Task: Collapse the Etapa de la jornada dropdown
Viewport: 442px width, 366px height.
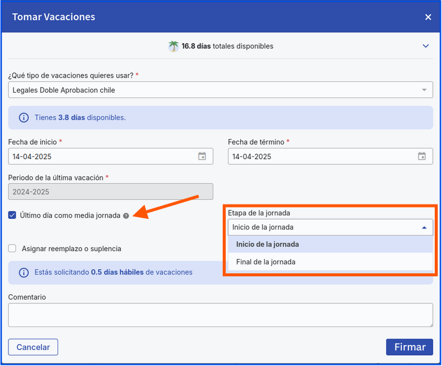Action: click(423, 227)
